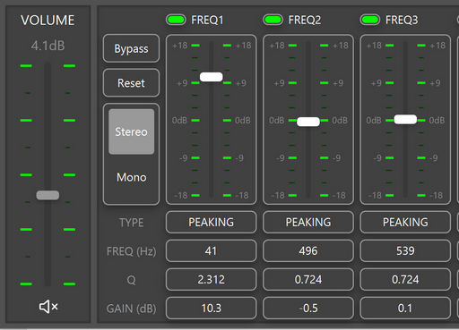Open the FREQ1 filter type PEAKING selector
This screenshot has height=330, width=459.
212,222
